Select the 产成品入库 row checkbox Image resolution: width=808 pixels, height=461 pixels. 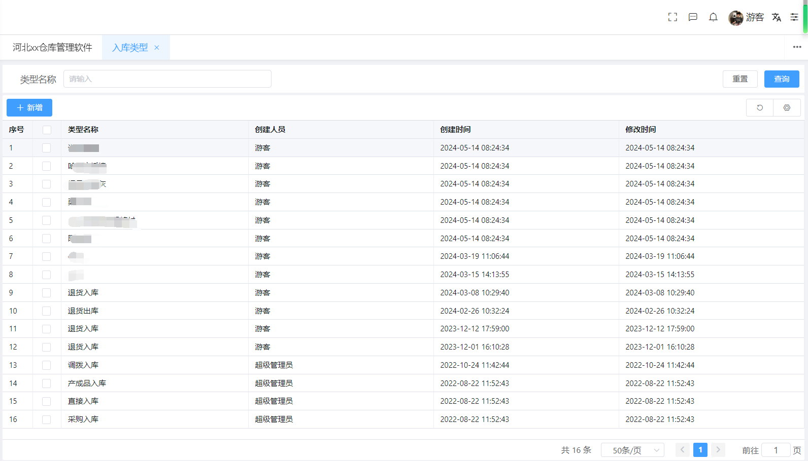47,383
